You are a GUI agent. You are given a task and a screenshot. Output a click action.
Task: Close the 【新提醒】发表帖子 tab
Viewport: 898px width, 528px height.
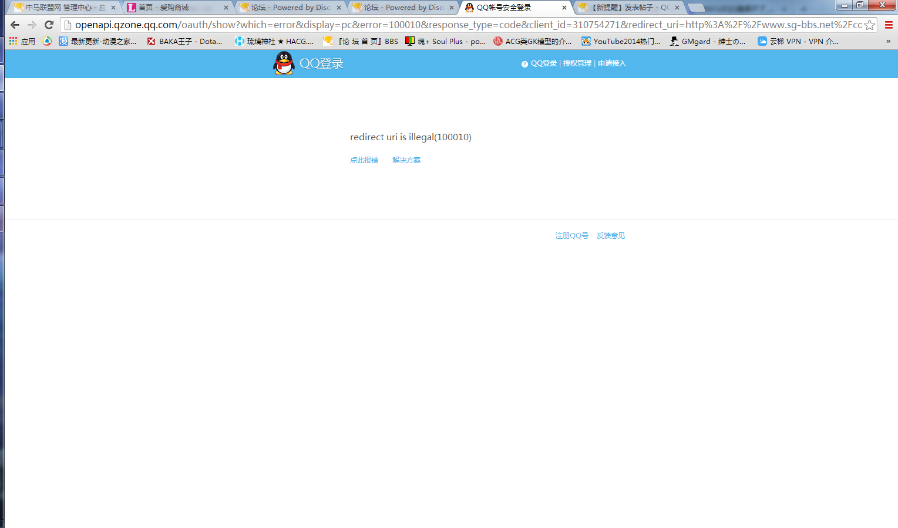point(677,8)
